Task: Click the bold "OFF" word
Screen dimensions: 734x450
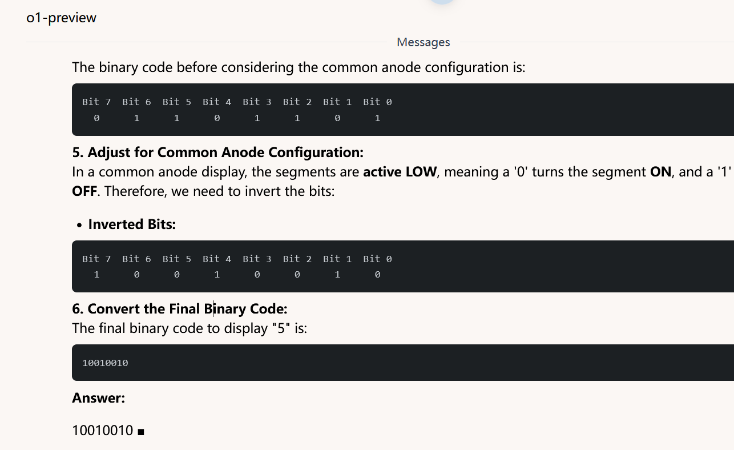Action: (x=84, y=191)
